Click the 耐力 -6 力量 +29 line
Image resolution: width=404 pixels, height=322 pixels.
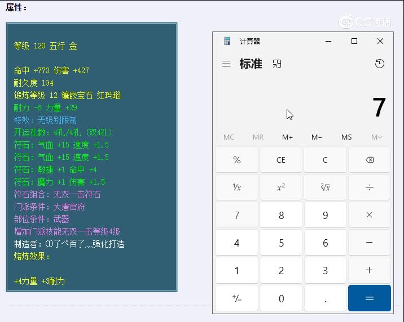click(46, 108)
